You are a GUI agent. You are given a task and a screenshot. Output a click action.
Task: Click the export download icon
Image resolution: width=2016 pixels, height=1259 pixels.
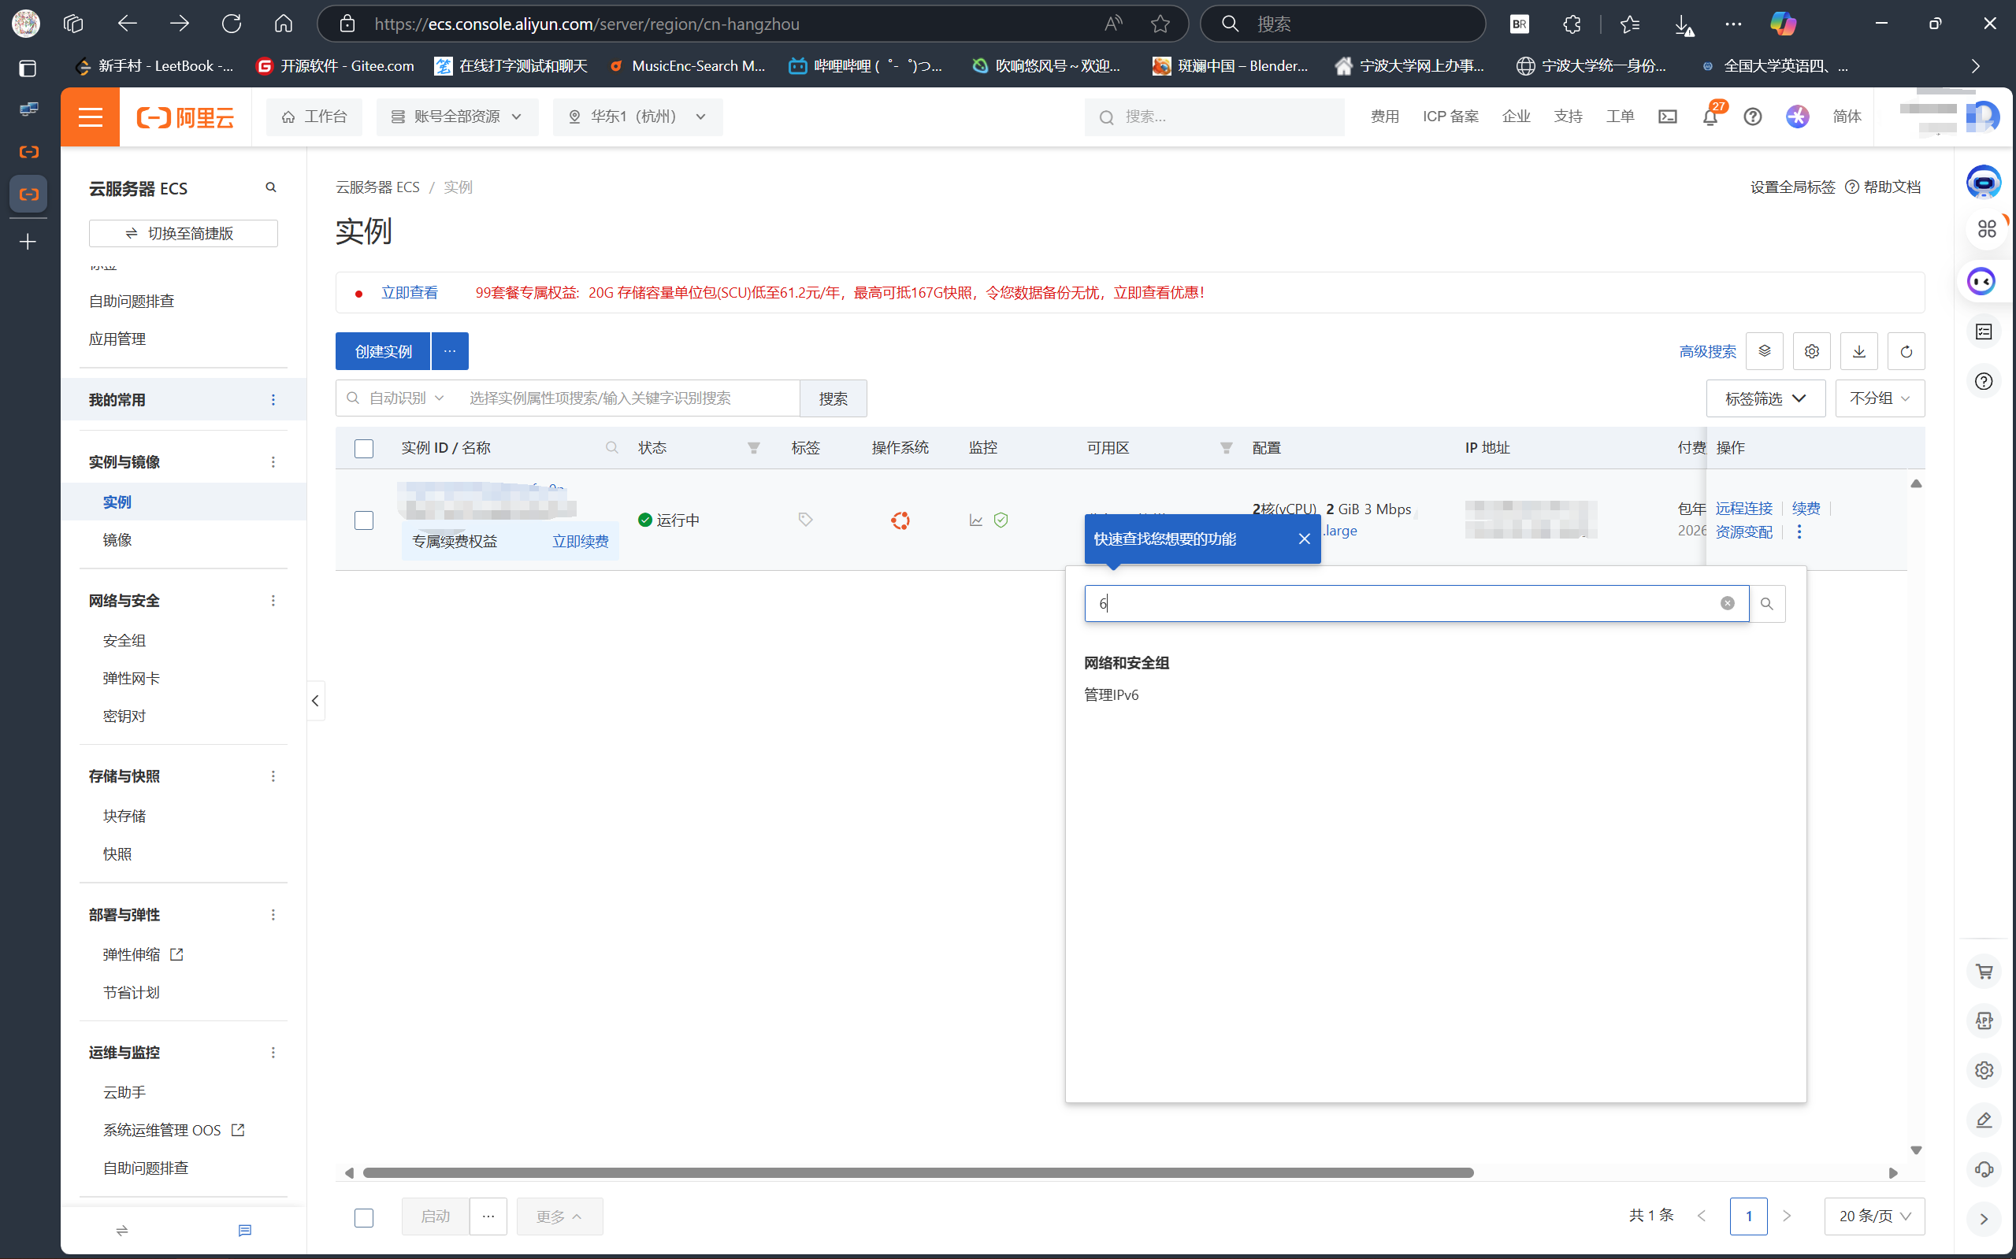tap(1858, 351)
